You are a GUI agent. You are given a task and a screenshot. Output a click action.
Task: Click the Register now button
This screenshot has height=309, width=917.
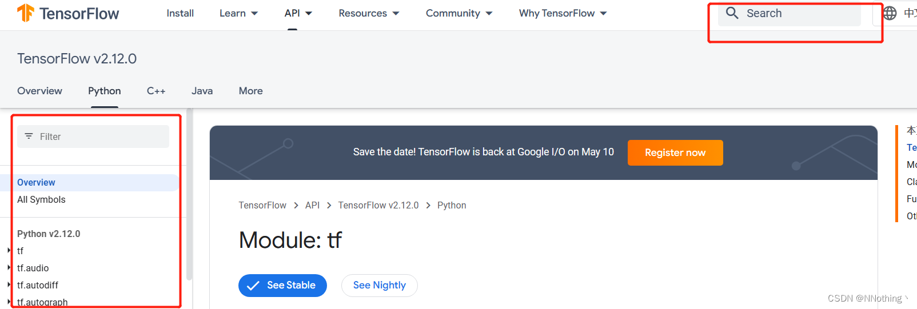click(675, 153)
